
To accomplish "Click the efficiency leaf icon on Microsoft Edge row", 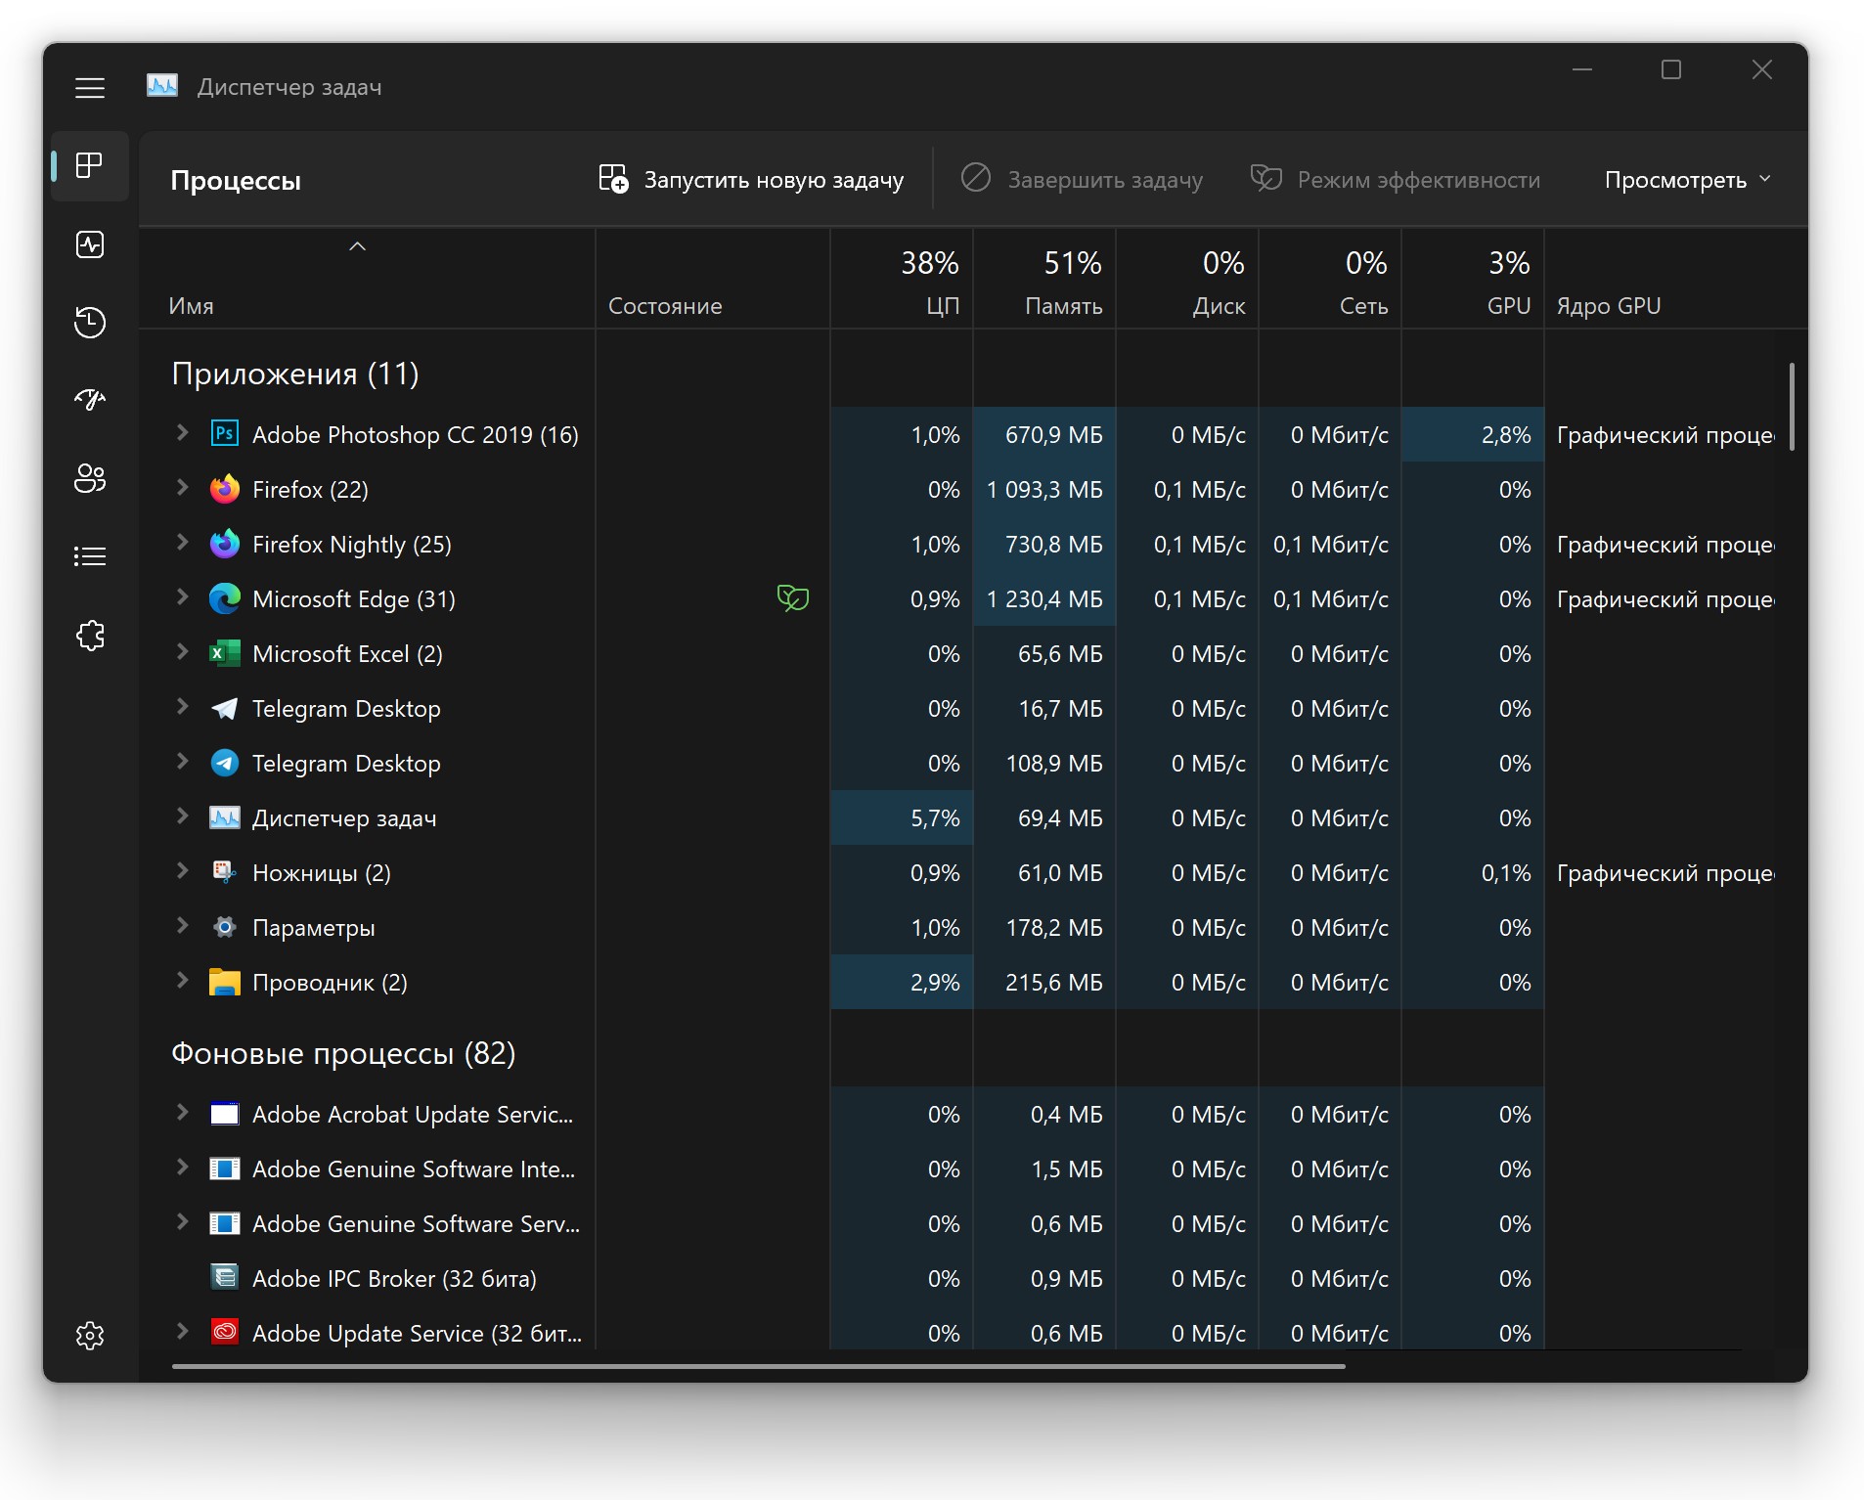I will point(792,597).
